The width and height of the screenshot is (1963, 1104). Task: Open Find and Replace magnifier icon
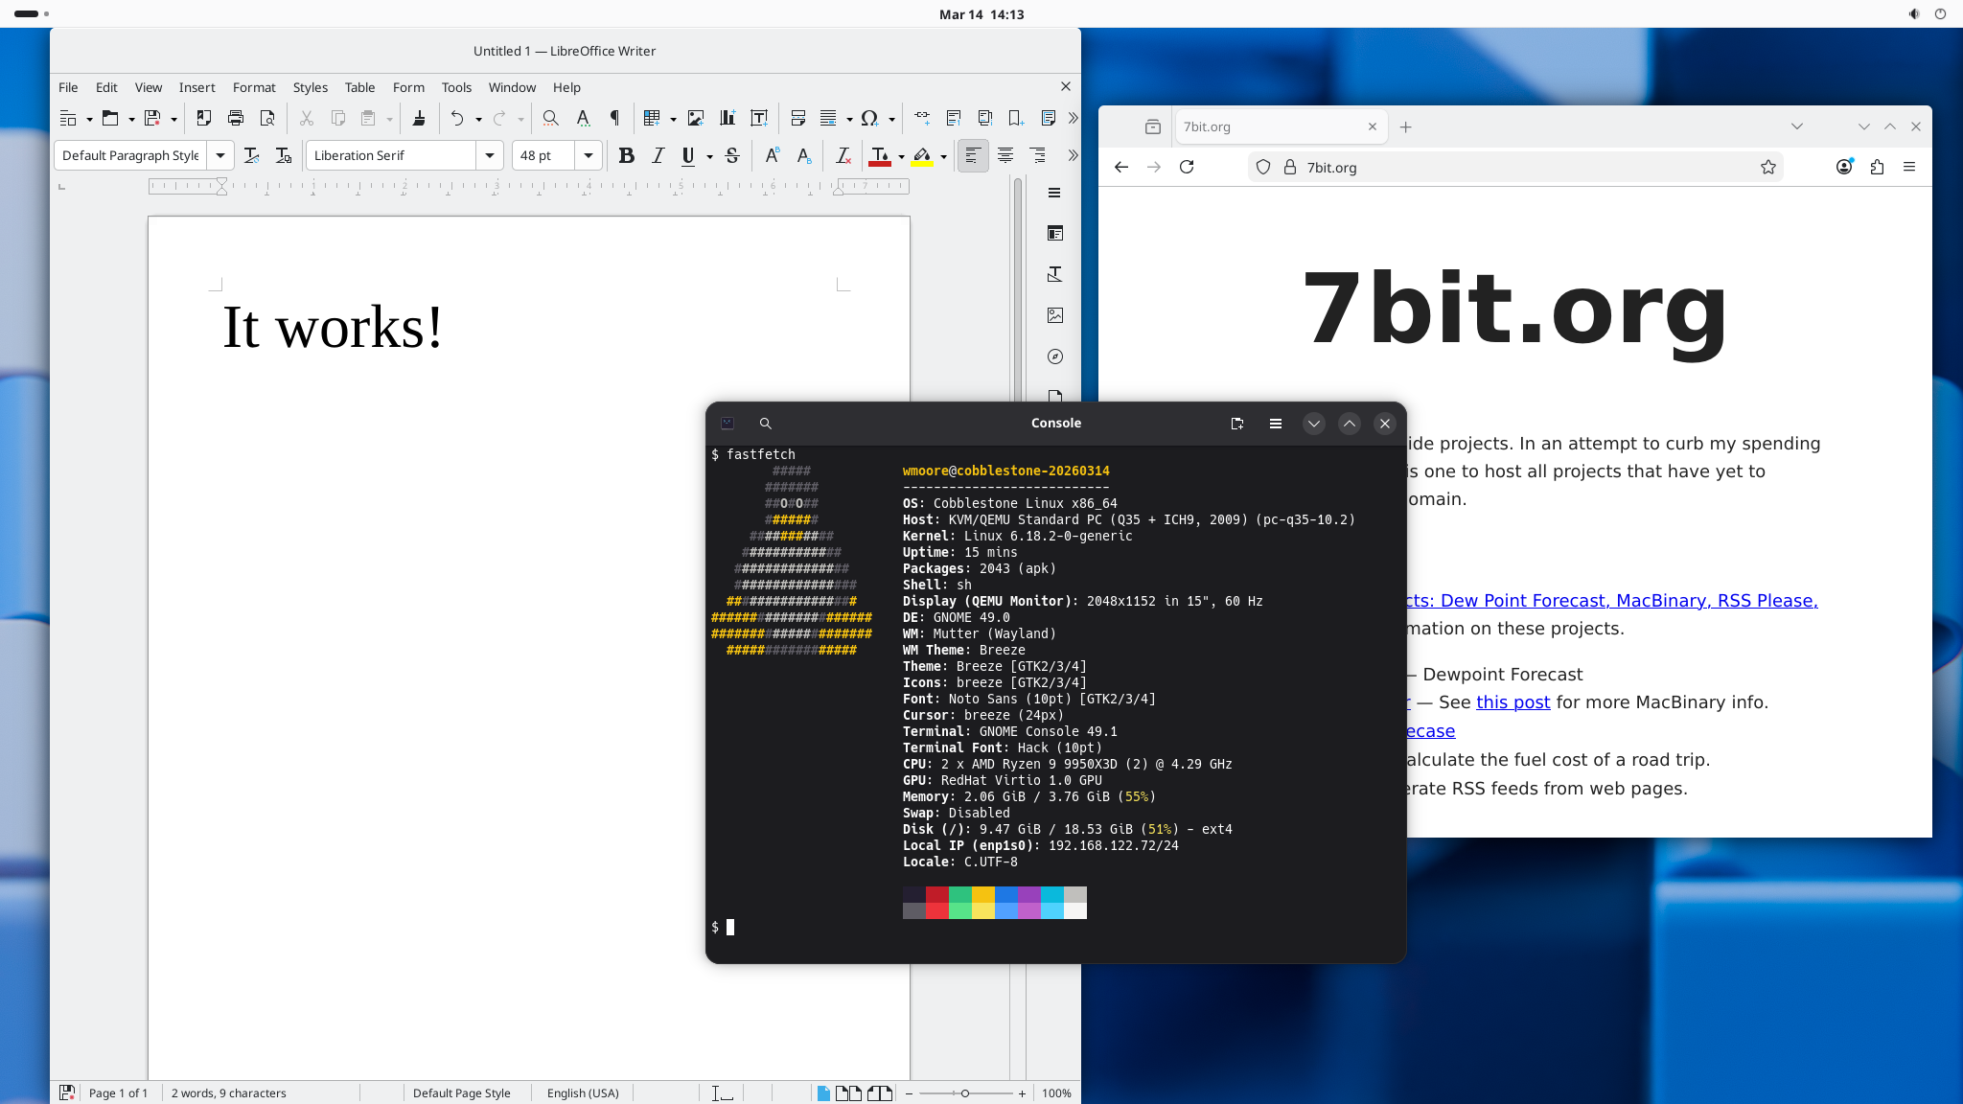click(550, 118)
